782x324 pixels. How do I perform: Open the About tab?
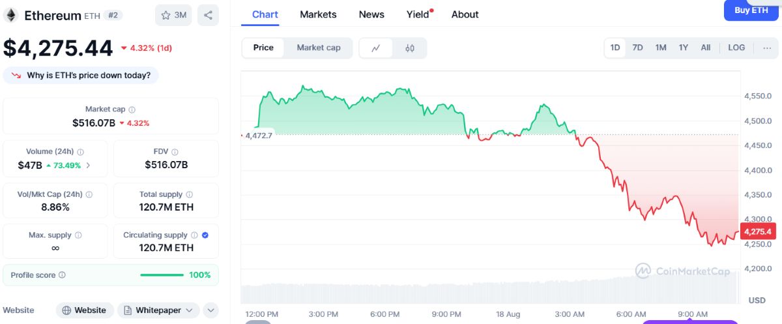click(465, 14)
